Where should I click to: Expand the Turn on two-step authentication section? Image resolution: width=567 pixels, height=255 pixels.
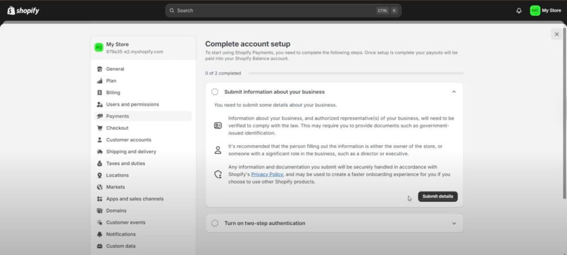454,223
